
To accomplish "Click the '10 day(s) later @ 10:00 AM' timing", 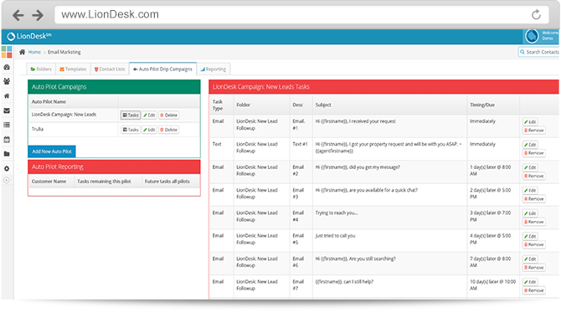I will [492, 285].
